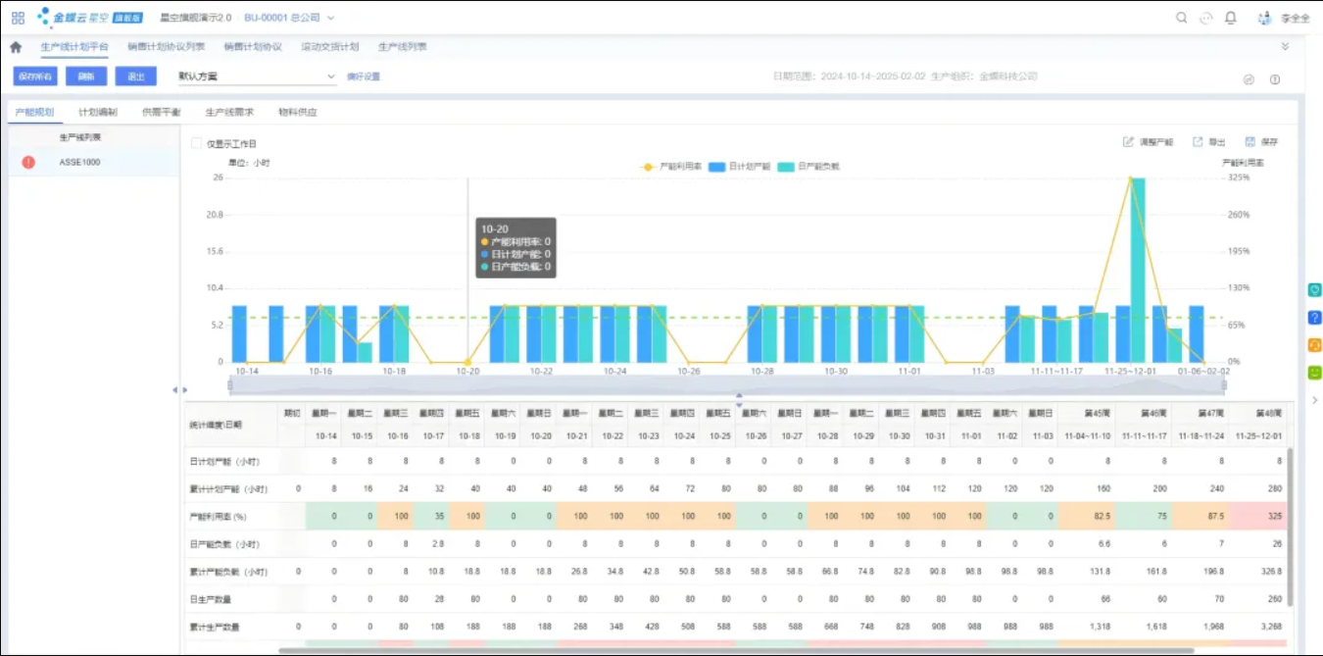The height and width of the screenshot is (656, 1323).
Task: Toggle the 日产能负载 legend series
Action: pyautogui.click(x=808, y=167)
